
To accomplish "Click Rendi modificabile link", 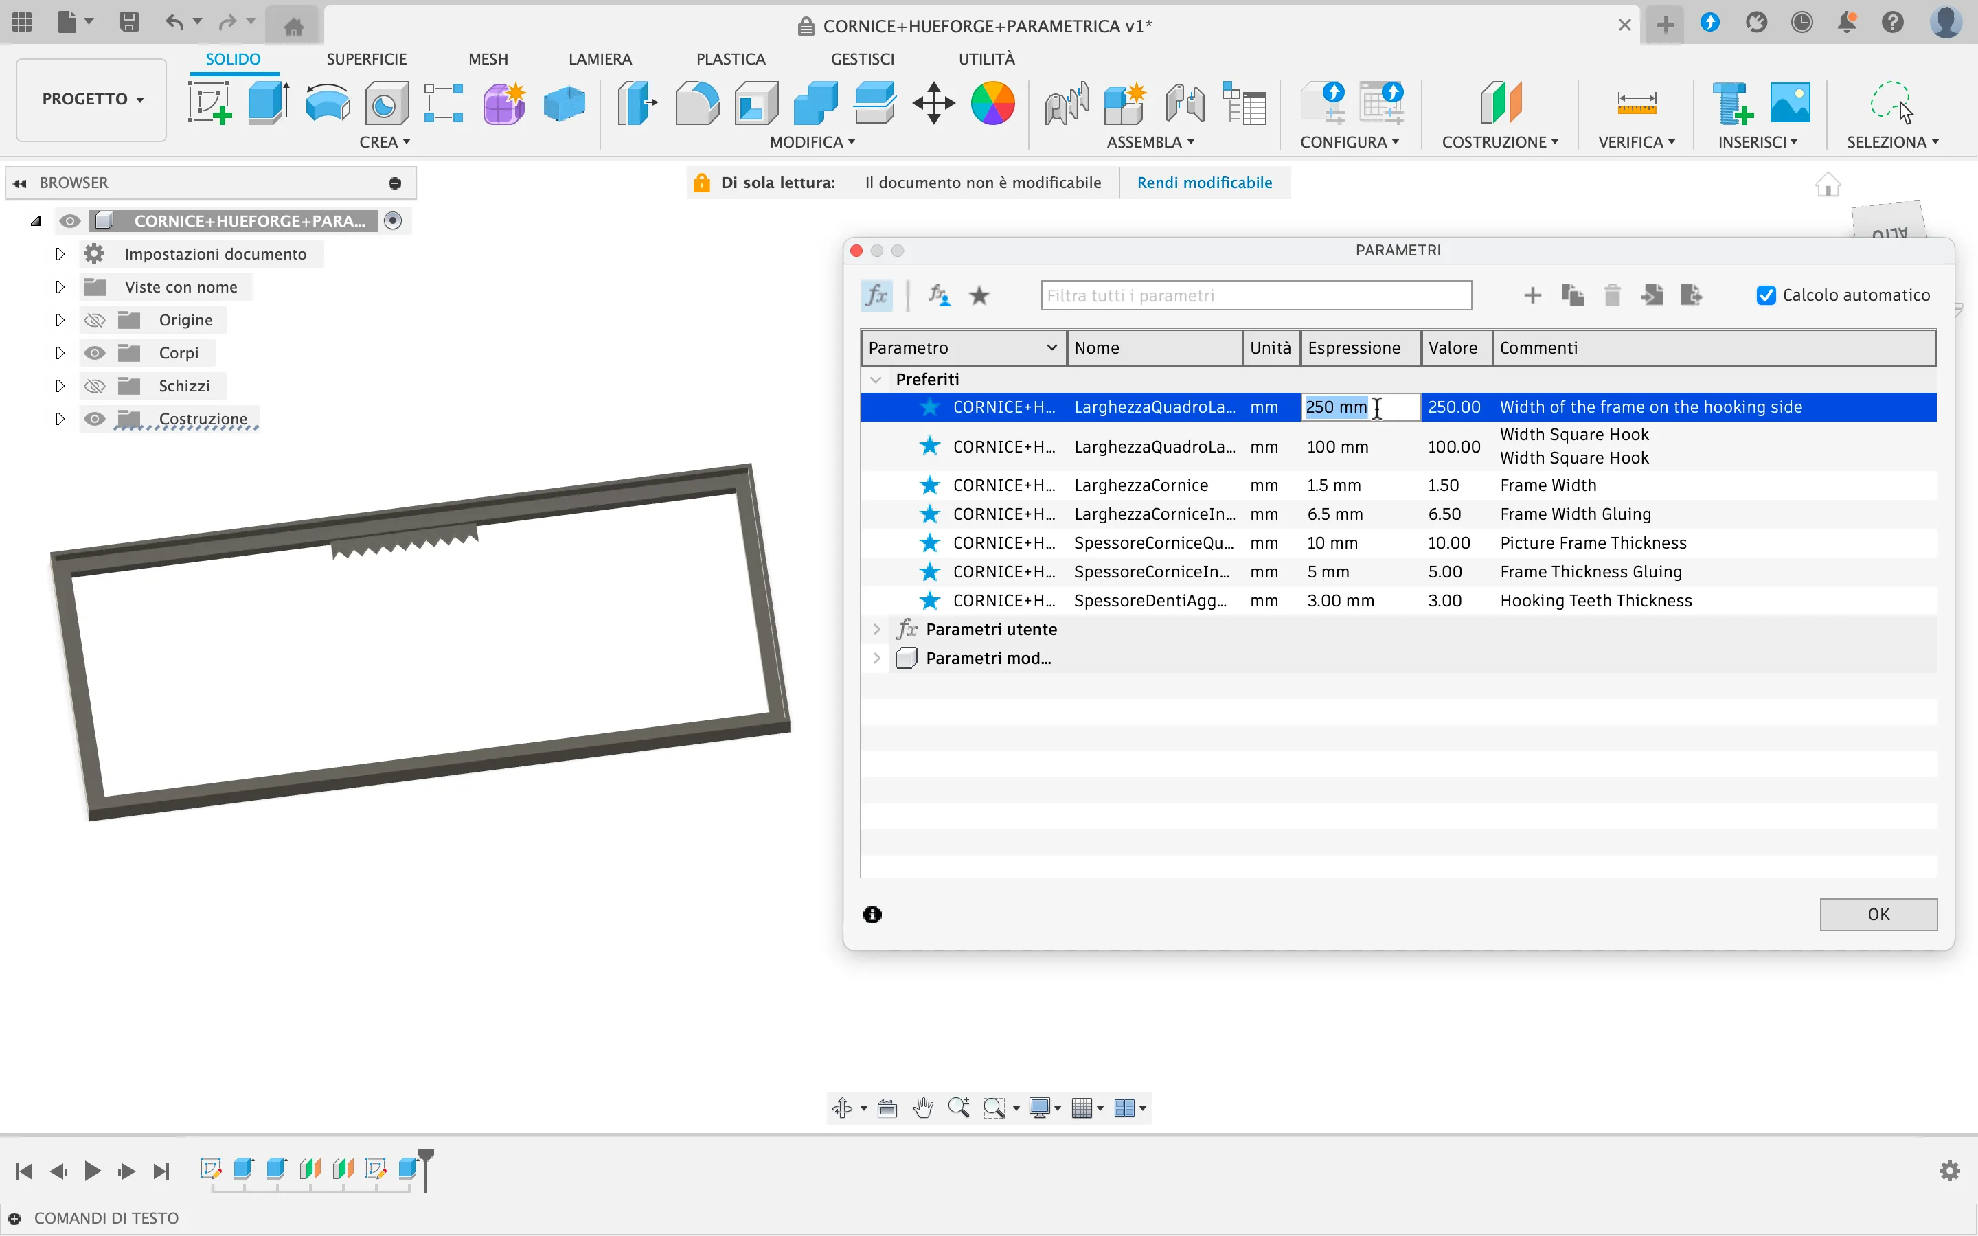I will point(1204,182).
